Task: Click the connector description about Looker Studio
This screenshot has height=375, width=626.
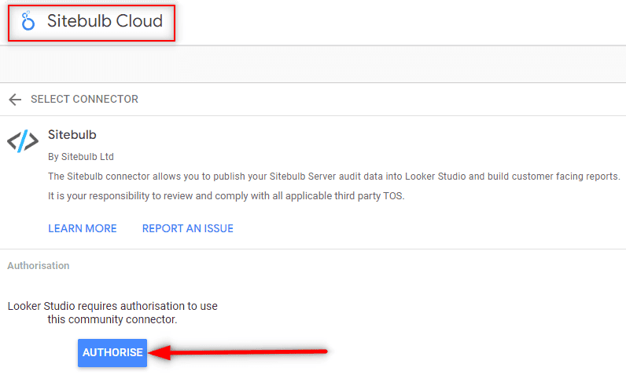Action: coord(334,177)
